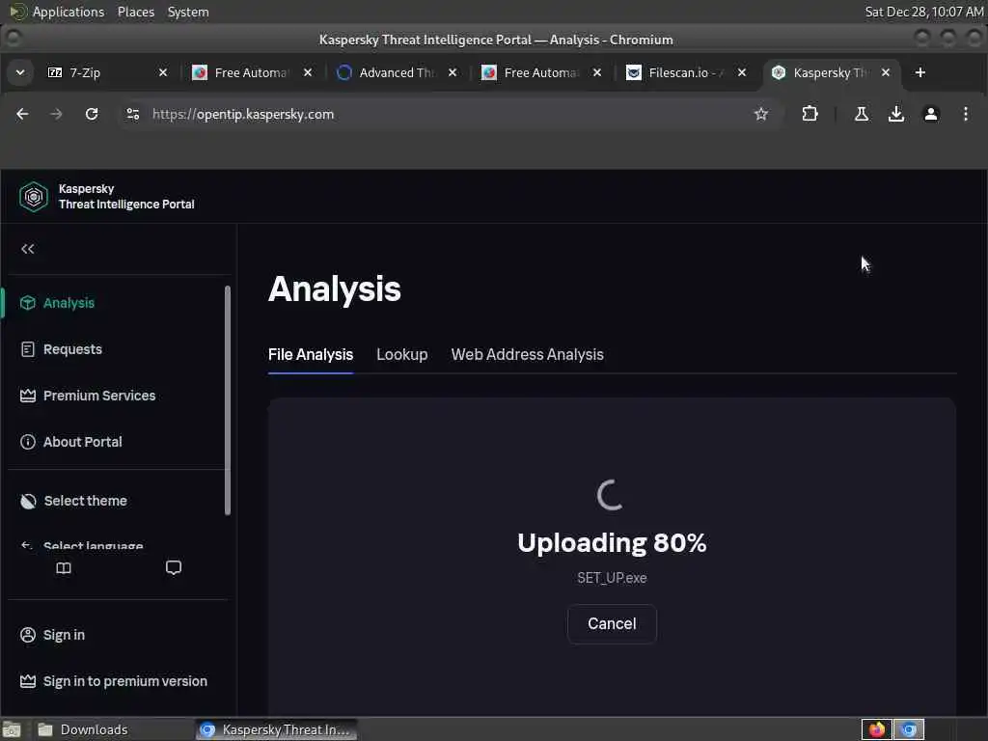
Task: Click the SET_UP.exe filename text
Action: (x=612, y=578)
